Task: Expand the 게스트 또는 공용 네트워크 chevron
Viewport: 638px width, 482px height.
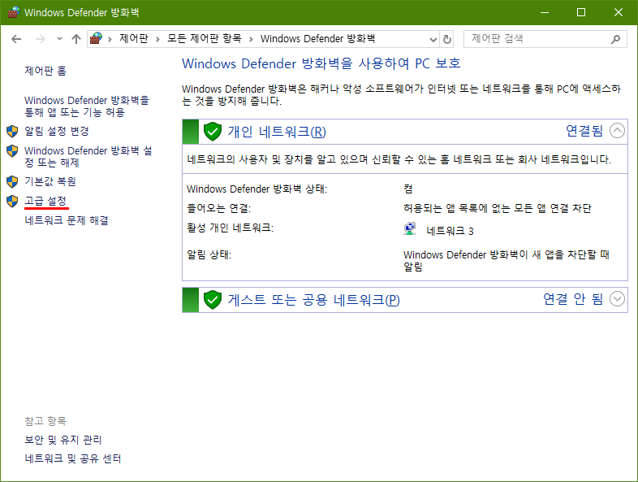Action: pyautogui.click(x=617, y=299)
